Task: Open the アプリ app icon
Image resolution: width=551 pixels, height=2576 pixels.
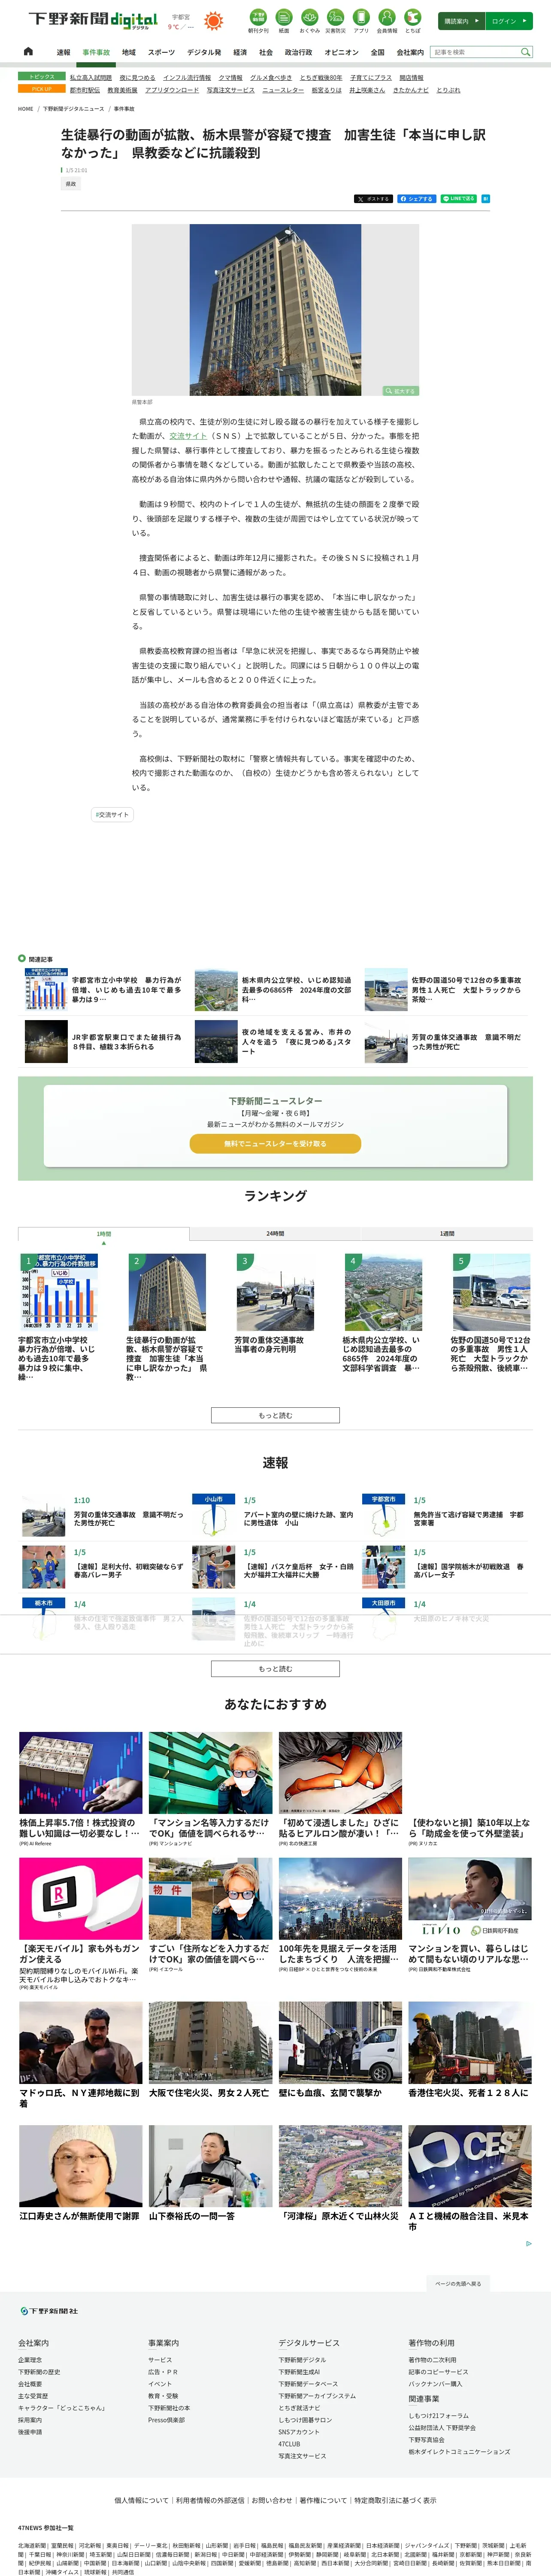Action: pyautogui.click(x=361, y=21)
